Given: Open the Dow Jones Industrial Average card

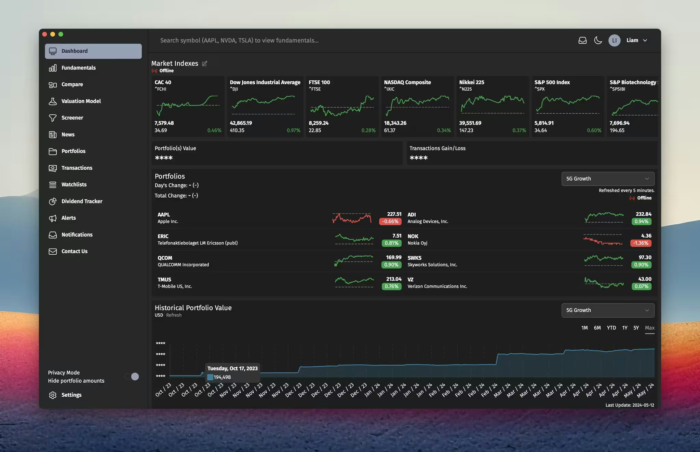Looking at the screenshot, I should click(265, 106).
